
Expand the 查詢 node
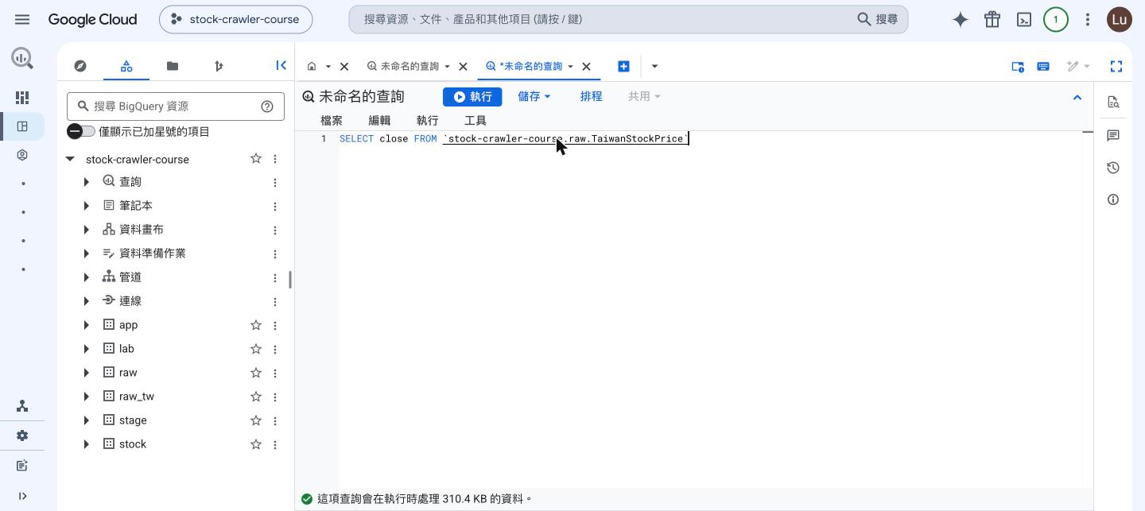pos(87,182)
